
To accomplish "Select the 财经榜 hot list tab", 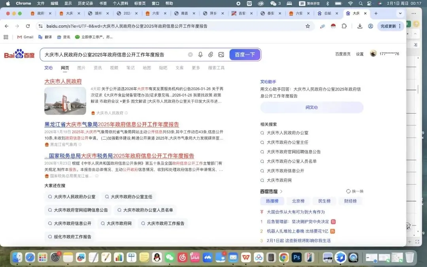I will click(x=350, y=201).
